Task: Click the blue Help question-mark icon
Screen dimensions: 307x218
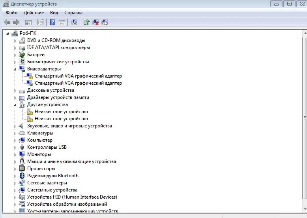Action: 52,22
